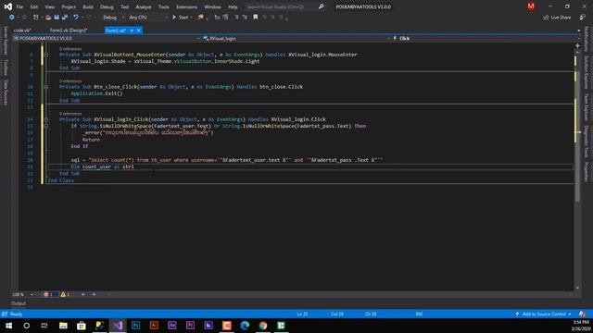Click the split editor icon above scrollbar
The image size is (593, 333).
click(x=577, y=45)
